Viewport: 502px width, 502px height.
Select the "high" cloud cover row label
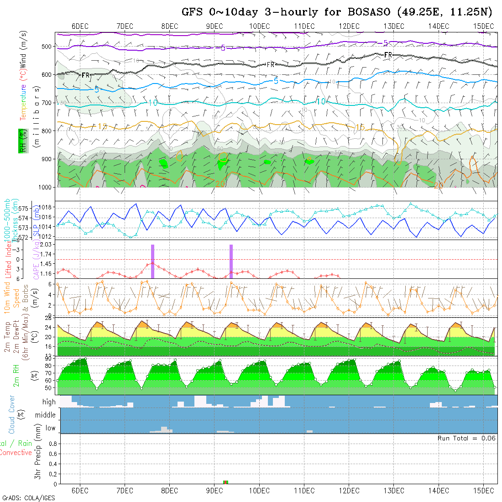pyautogui.click(x=49, y=402)
